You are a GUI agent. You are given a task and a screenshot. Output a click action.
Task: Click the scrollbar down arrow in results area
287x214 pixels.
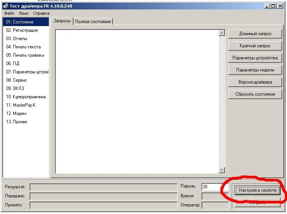pyautogui.click(x=221, y=170)
